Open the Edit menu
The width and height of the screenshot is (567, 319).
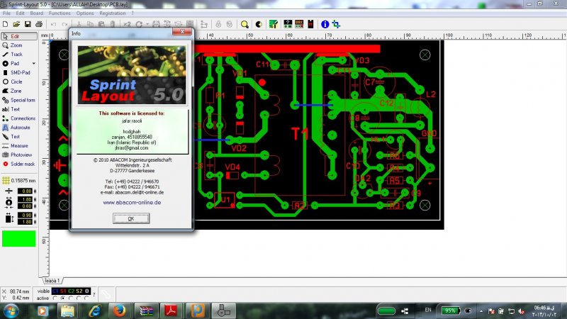pyautogui.click(x=20, y=13)
